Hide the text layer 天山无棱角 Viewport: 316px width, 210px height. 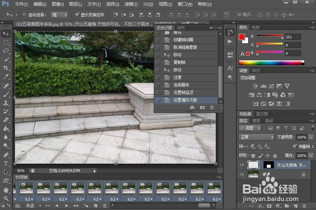click(x=242, y=165)
